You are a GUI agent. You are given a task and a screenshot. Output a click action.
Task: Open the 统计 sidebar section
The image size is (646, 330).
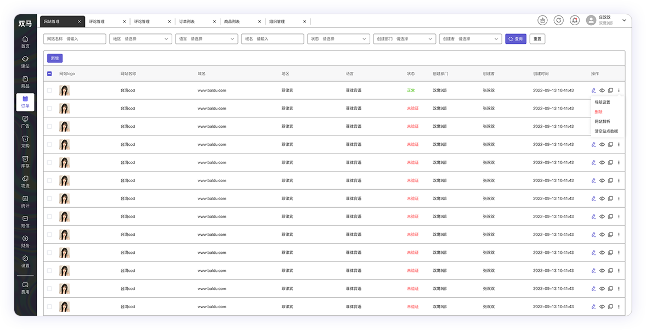pyautogui.click(x=25, y=202)
